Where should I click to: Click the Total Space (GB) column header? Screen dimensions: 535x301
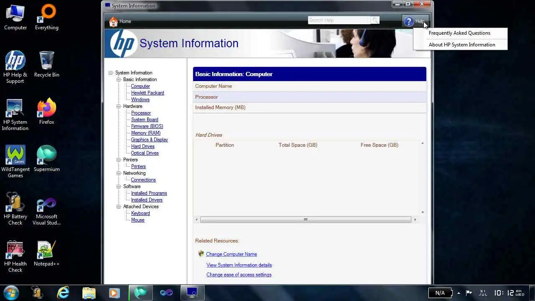click(x=298, y=145)
